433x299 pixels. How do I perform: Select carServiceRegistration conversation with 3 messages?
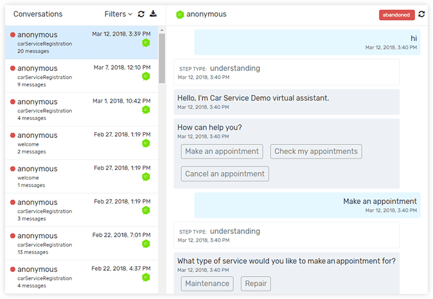coord(82,210)
